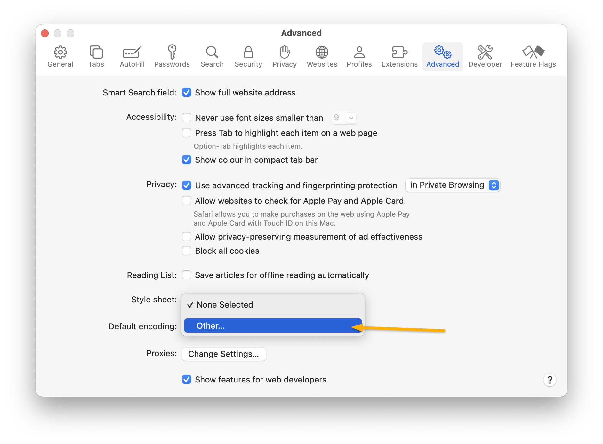Click Change Settings… for Proxies
The image size is (603, 444).
(x=224, y=354)
